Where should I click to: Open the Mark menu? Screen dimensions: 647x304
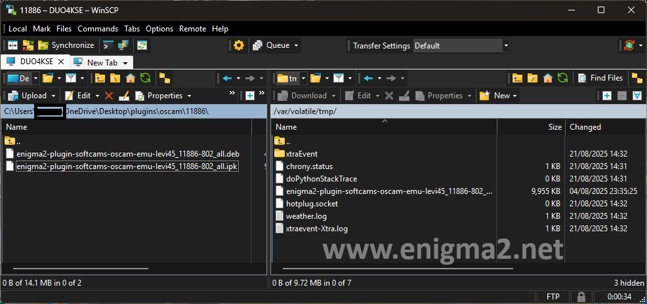42,29
